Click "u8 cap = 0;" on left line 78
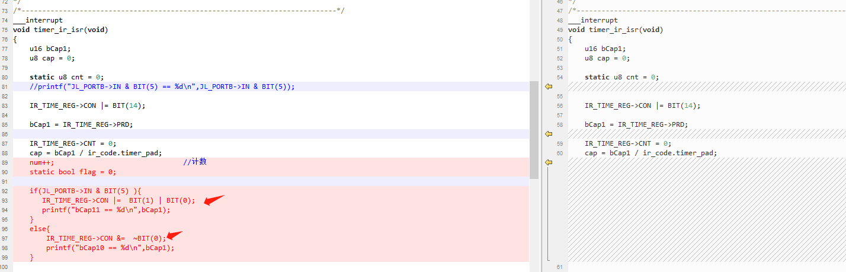 (52, 58)
